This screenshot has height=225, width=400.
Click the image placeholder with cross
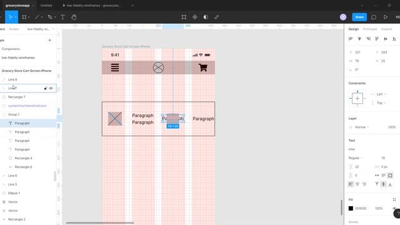(115, 119)
